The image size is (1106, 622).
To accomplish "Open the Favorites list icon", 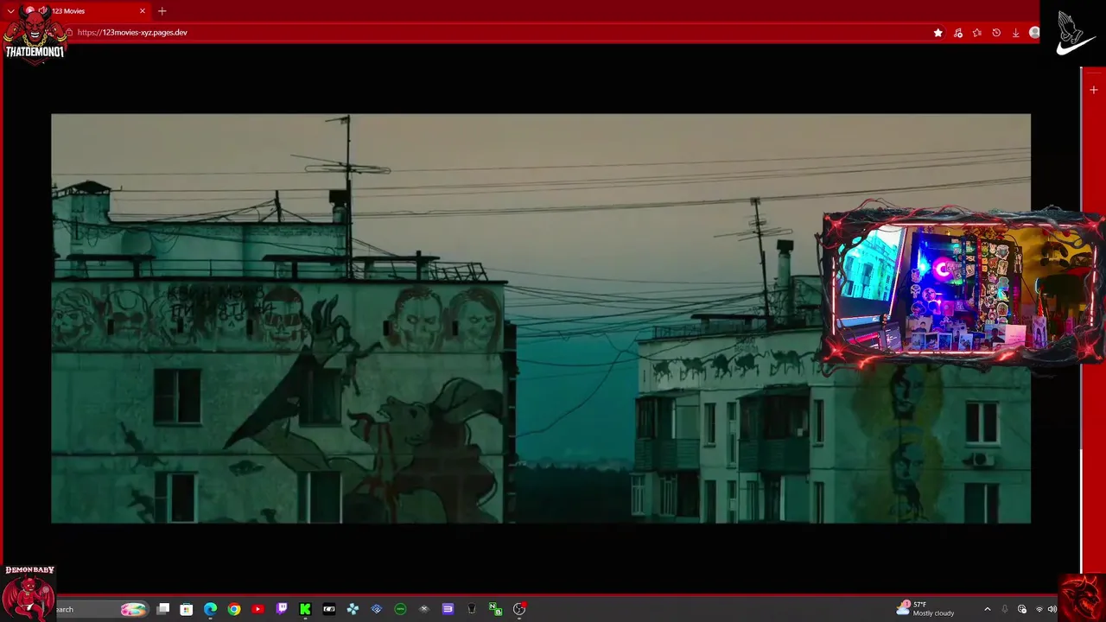I will click(976, 33).
